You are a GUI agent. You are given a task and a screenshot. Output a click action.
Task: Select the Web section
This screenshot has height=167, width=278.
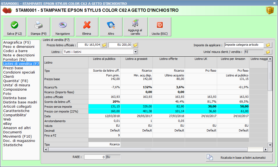click(x=7, y=119)
